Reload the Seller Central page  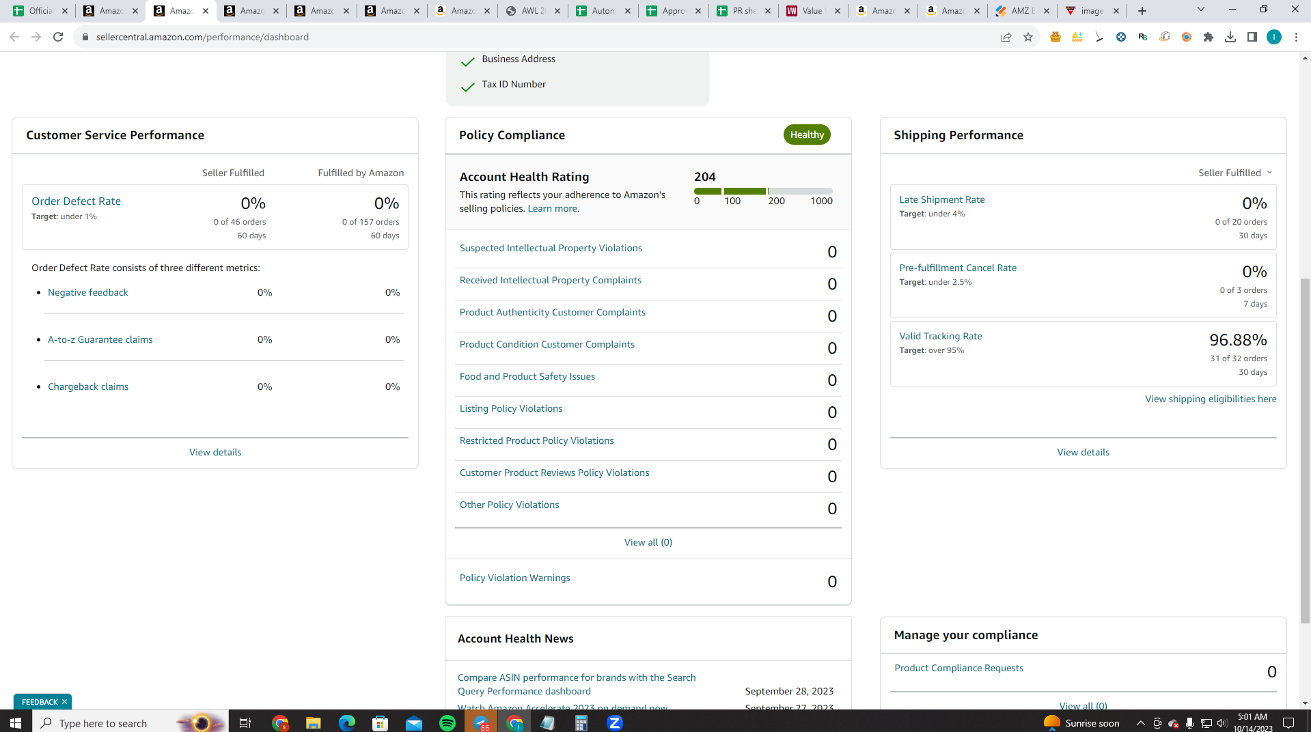(x=58, y=37)
